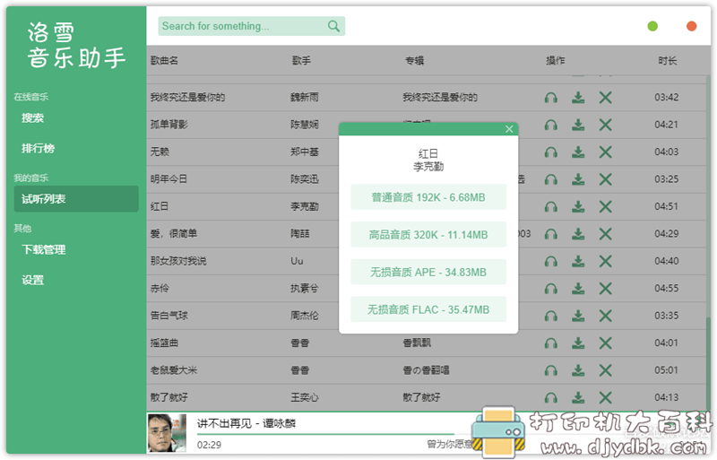This screenshot has width=717, height=460.
Task: Click the download icon in the 红日 row
Action: [578, 207]
